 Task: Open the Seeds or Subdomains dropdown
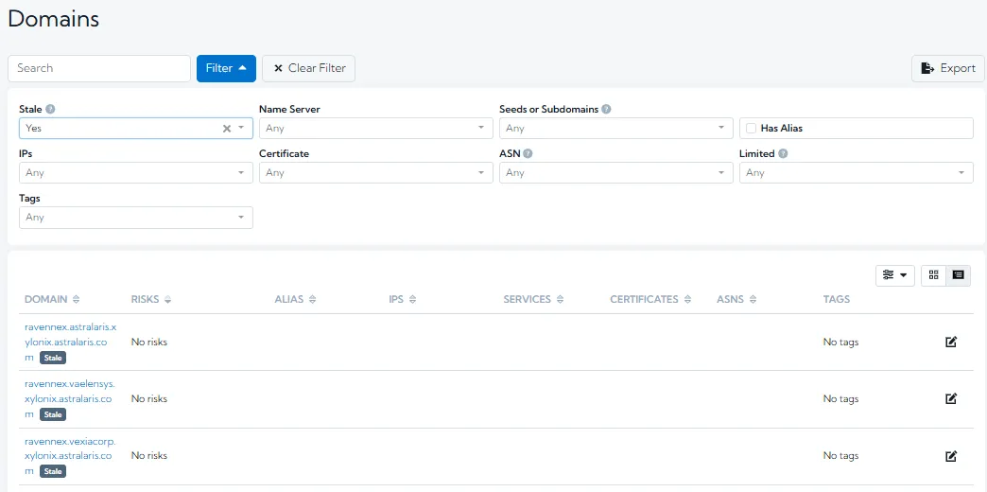pyautogui.click(x=616, y=129)
